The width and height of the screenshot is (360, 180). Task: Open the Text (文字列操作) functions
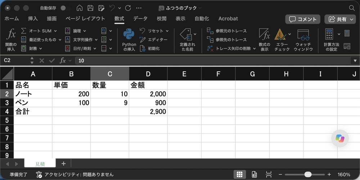81,40
